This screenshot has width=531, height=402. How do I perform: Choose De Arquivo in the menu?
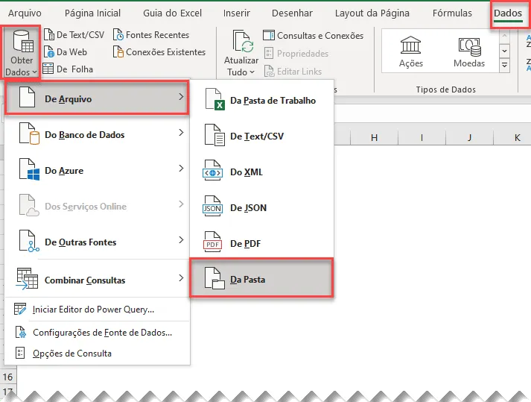pyautogui.click(x=97, y=98)
